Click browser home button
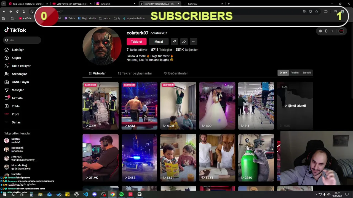 click(24, 12)
